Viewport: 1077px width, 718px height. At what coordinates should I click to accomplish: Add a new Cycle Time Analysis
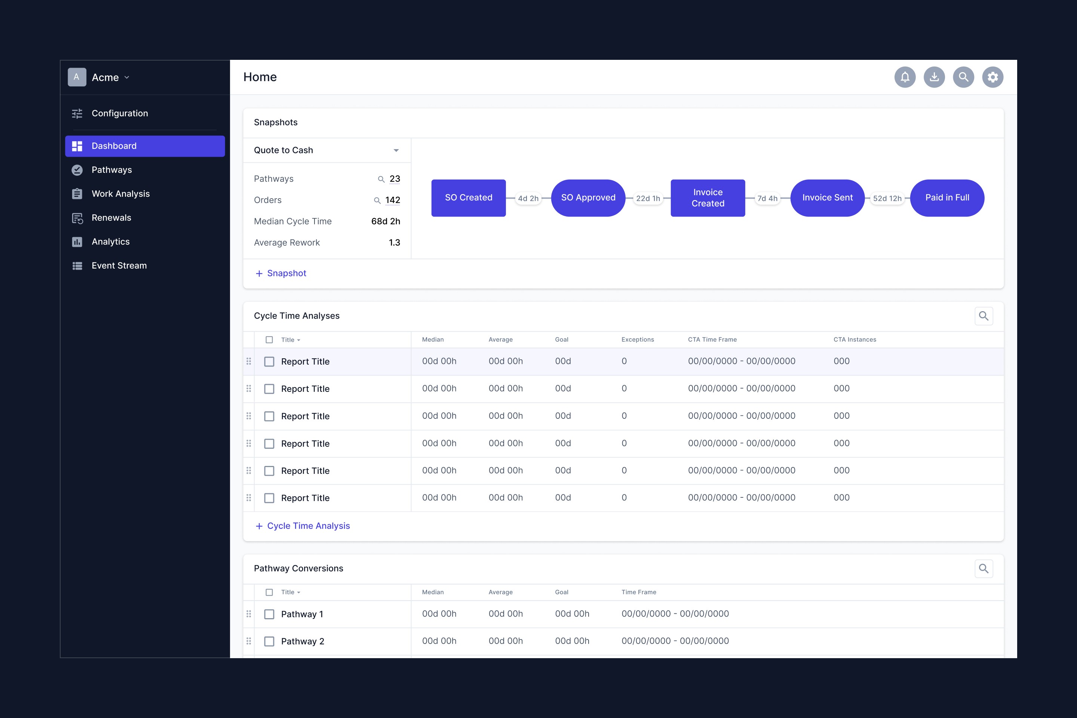pos(303,526)
